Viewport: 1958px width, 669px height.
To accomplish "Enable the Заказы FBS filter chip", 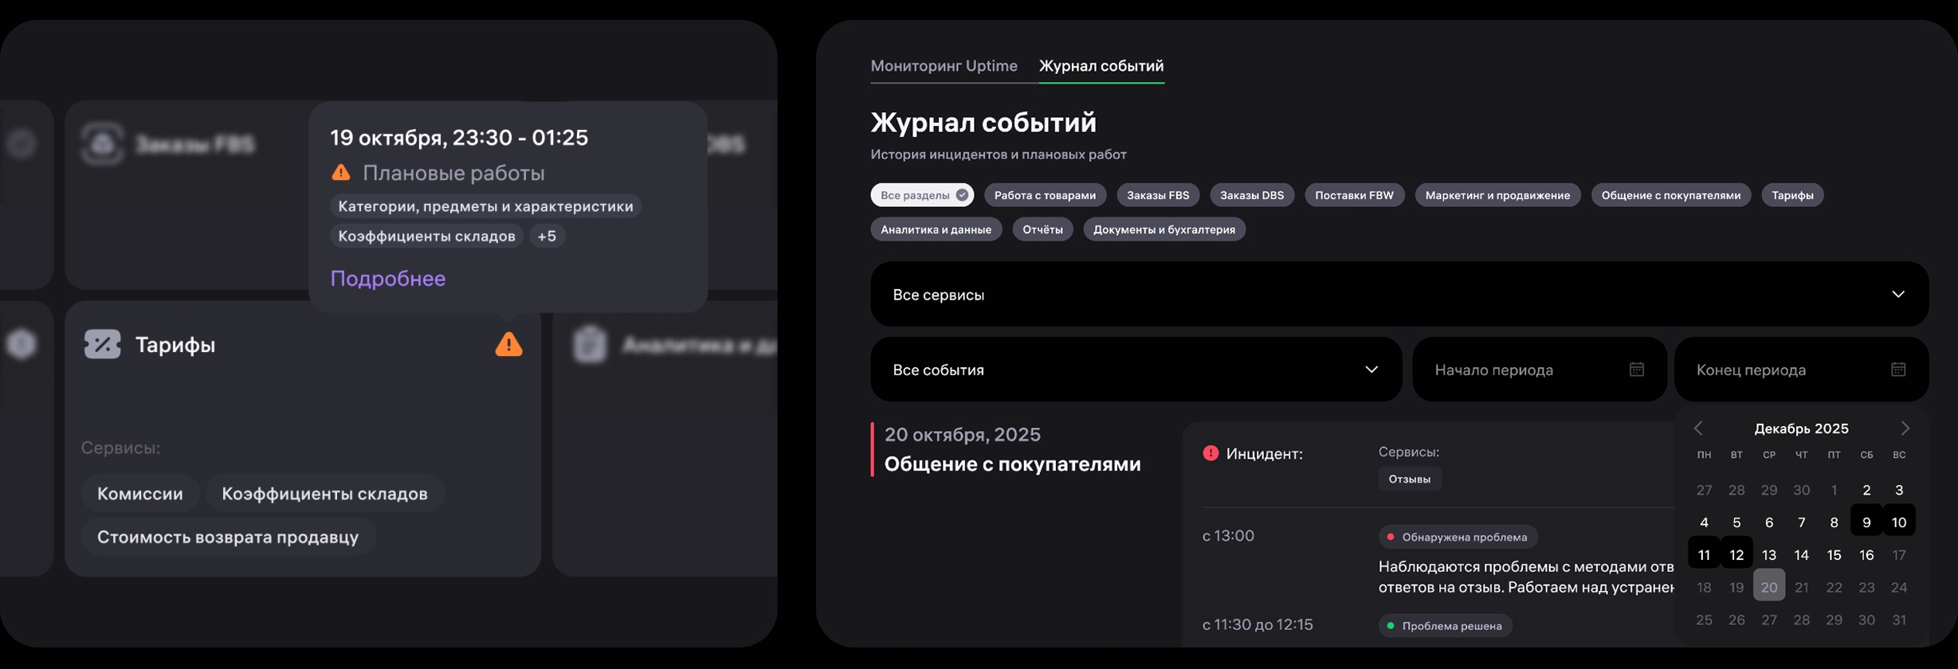I will (1157, 195).
